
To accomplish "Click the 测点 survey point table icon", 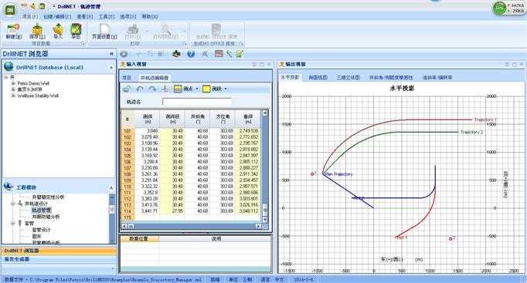I will (x=178, y=89).
